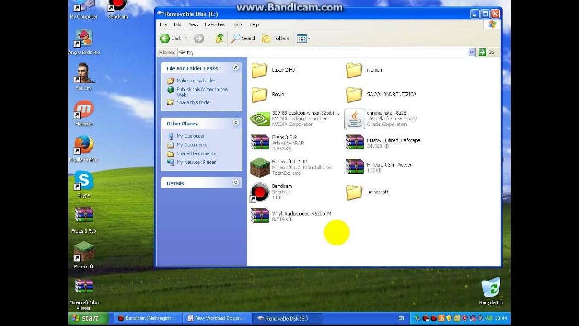Click Make a new folder link
This screenshot has width=579, height=326.
tap(196, 81)
